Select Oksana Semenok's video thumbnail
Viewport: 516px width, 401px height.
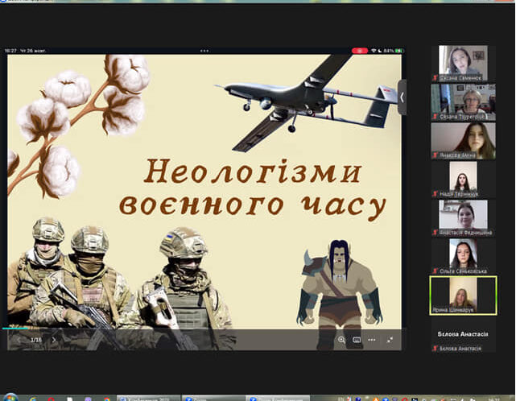tap(462, 63)
